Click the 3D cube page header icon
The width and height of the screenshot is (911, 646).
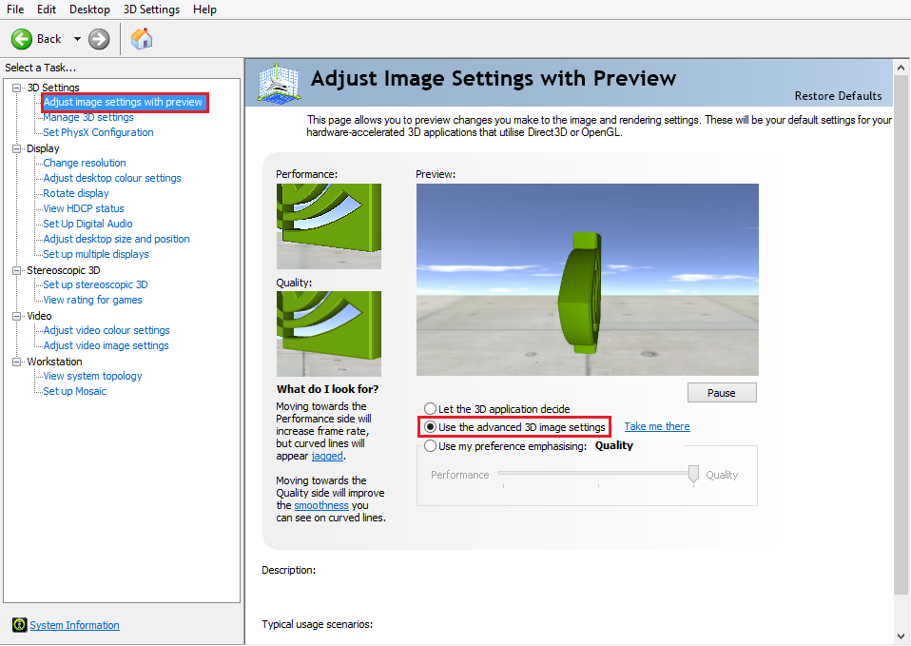point(279,84)
